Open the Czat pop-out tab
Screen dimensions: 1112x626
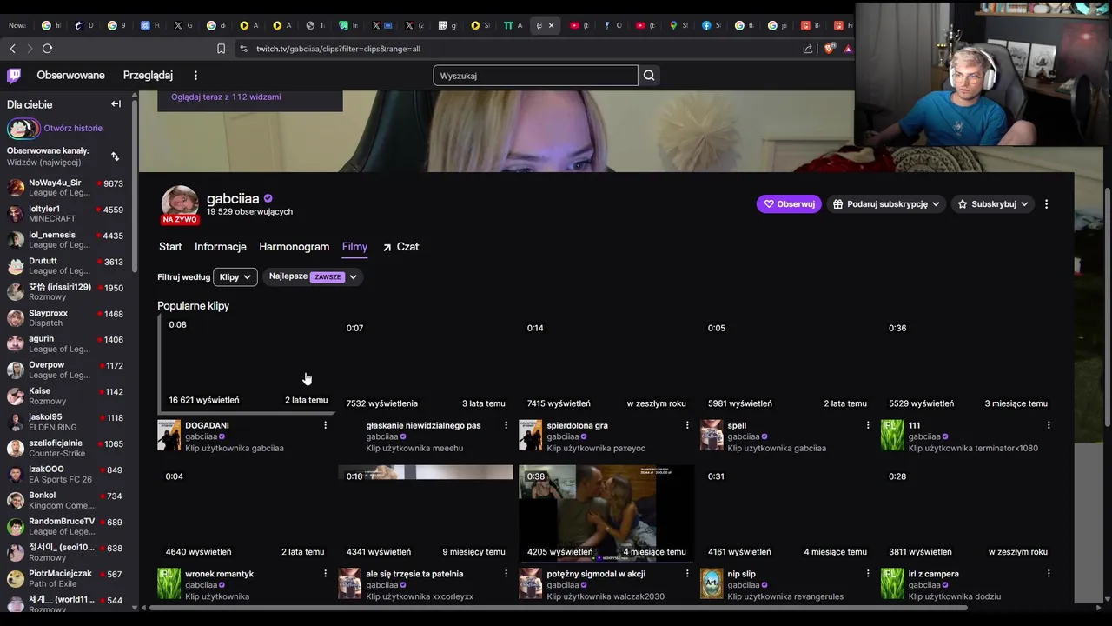[x=400, y=247]
